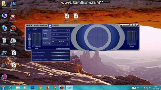The height and width of the screenshot is (90, 161).
Task: Open File Explorer from the taskbar
Action: [18, 88]
